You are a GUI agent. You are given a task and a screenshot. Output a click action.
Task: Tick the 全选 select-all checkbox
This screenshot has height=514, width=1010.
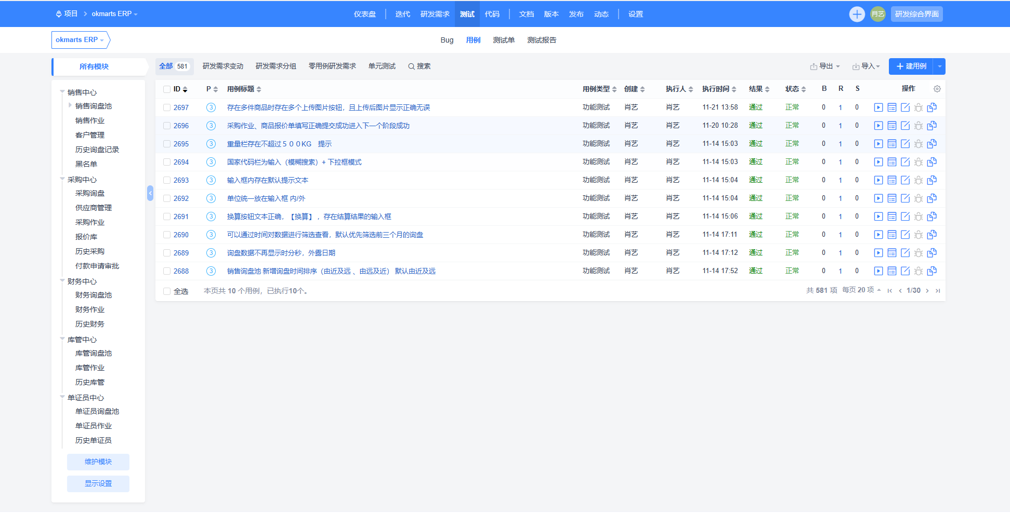[167, 291]
